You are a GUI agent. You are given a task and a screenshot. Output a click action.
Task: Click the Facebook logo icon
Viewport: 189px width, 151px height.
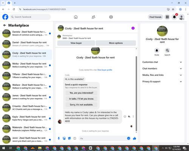[5, 17]
